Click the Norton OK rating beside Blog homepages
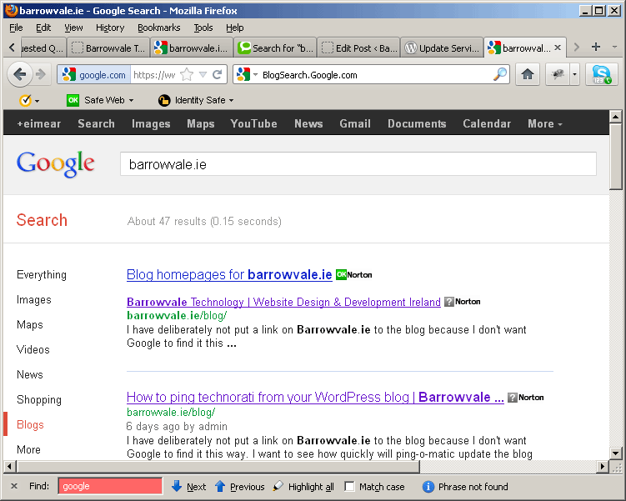Screen dimensions: 626x501 click(353, 274)
